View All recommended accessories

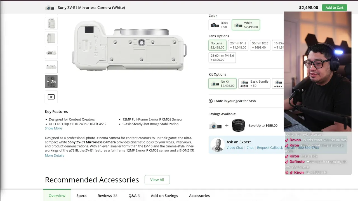(157, 180)
